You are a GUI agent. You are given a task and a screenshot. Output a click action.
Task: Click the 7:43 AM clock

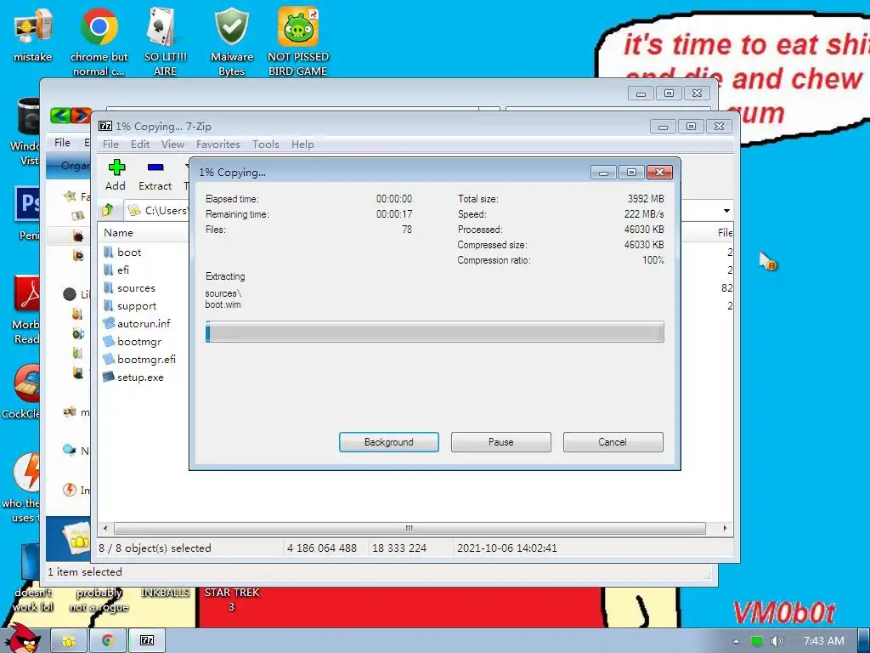coord(823,641)
